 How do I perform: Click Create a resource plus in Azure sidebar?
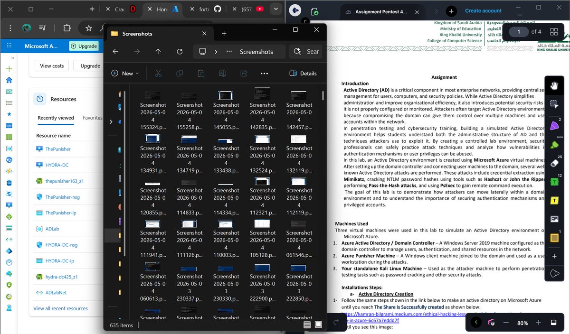tap(9, 69)
